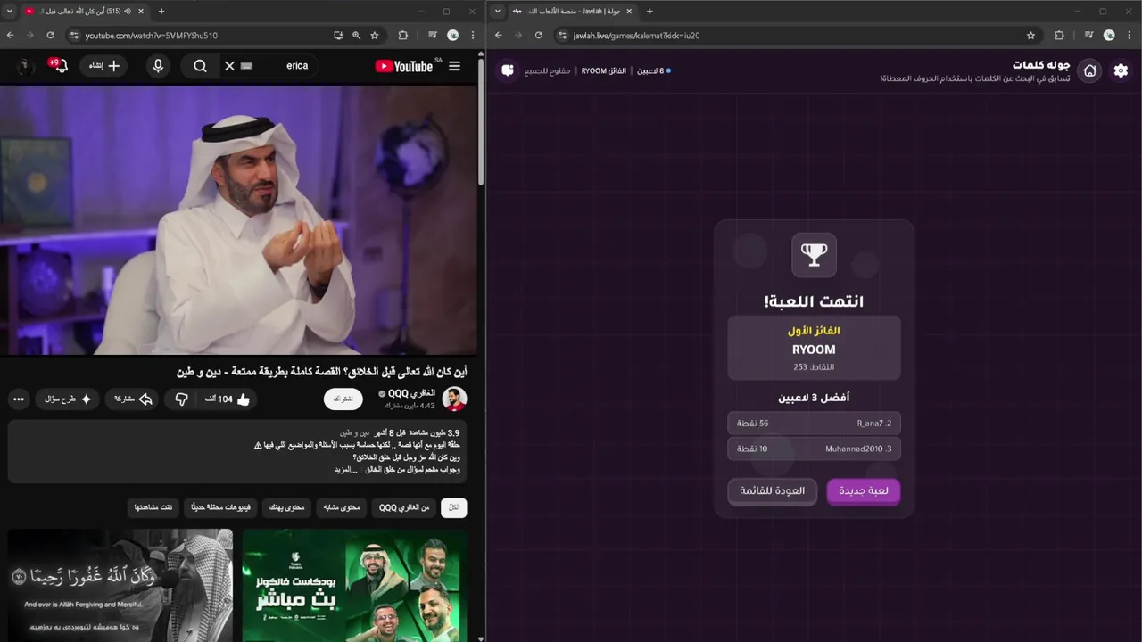Open more actions three-dots under the video
The width and height of the screenshot is (1142, 642).
click(x=19, y=399)
